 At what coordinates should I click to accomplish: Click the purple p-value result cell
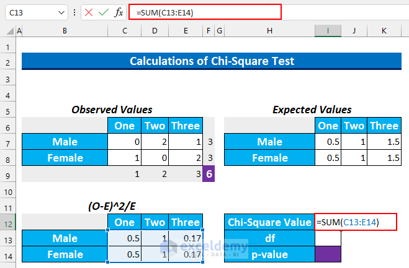point(327,254)
